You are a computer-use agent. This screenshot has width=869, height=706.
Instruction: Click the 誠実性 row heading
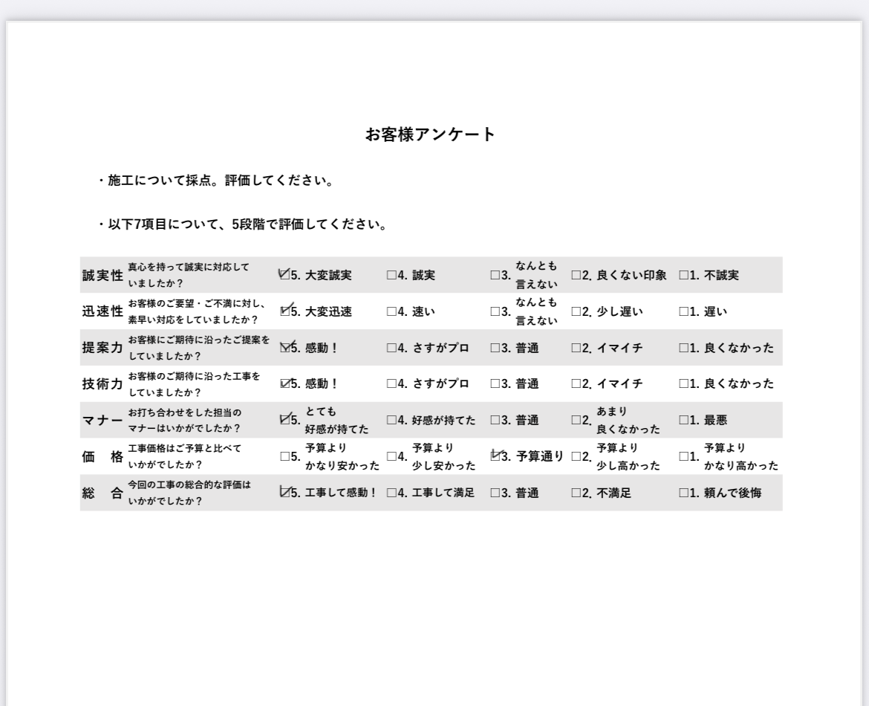(102, 275)
